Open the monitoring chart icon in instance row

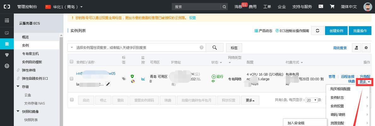(143, 79)
